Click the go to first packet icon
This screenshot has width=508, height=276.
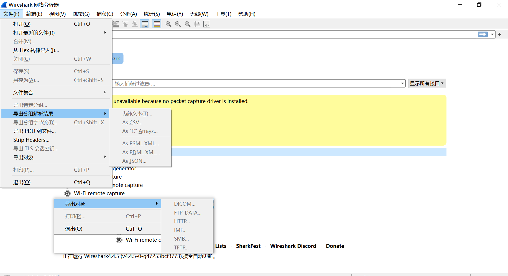[125, 24]
